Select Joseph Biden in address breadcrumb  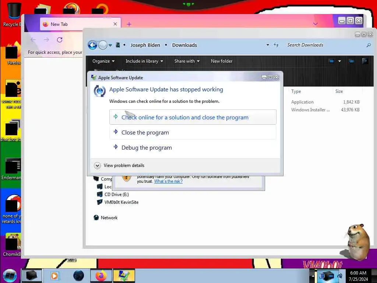click(x=145, y=45)
